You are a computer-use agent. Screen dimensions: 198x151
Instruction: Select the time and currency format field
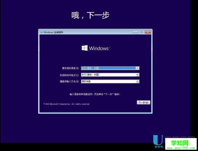pyautogui.click(x=110, y=75)
